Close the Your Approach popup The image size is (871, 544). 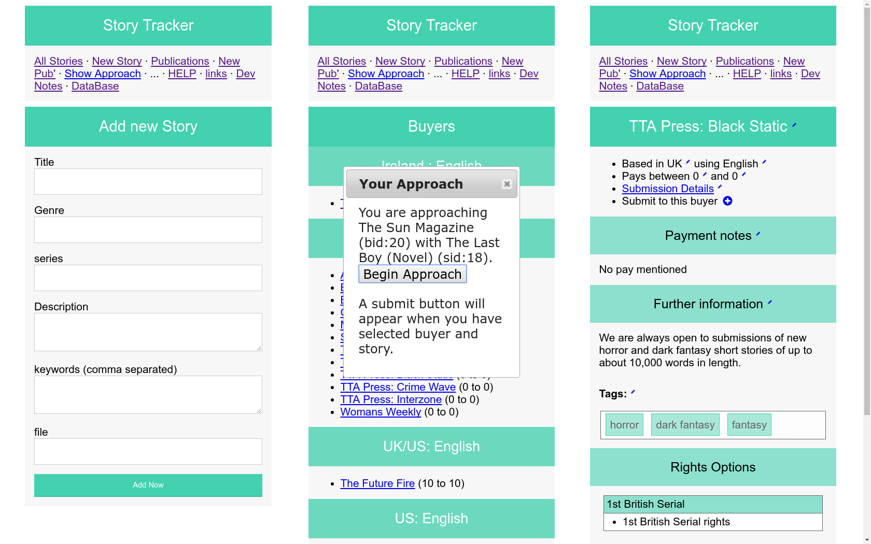pyautogui.click(x=507, y=184)
